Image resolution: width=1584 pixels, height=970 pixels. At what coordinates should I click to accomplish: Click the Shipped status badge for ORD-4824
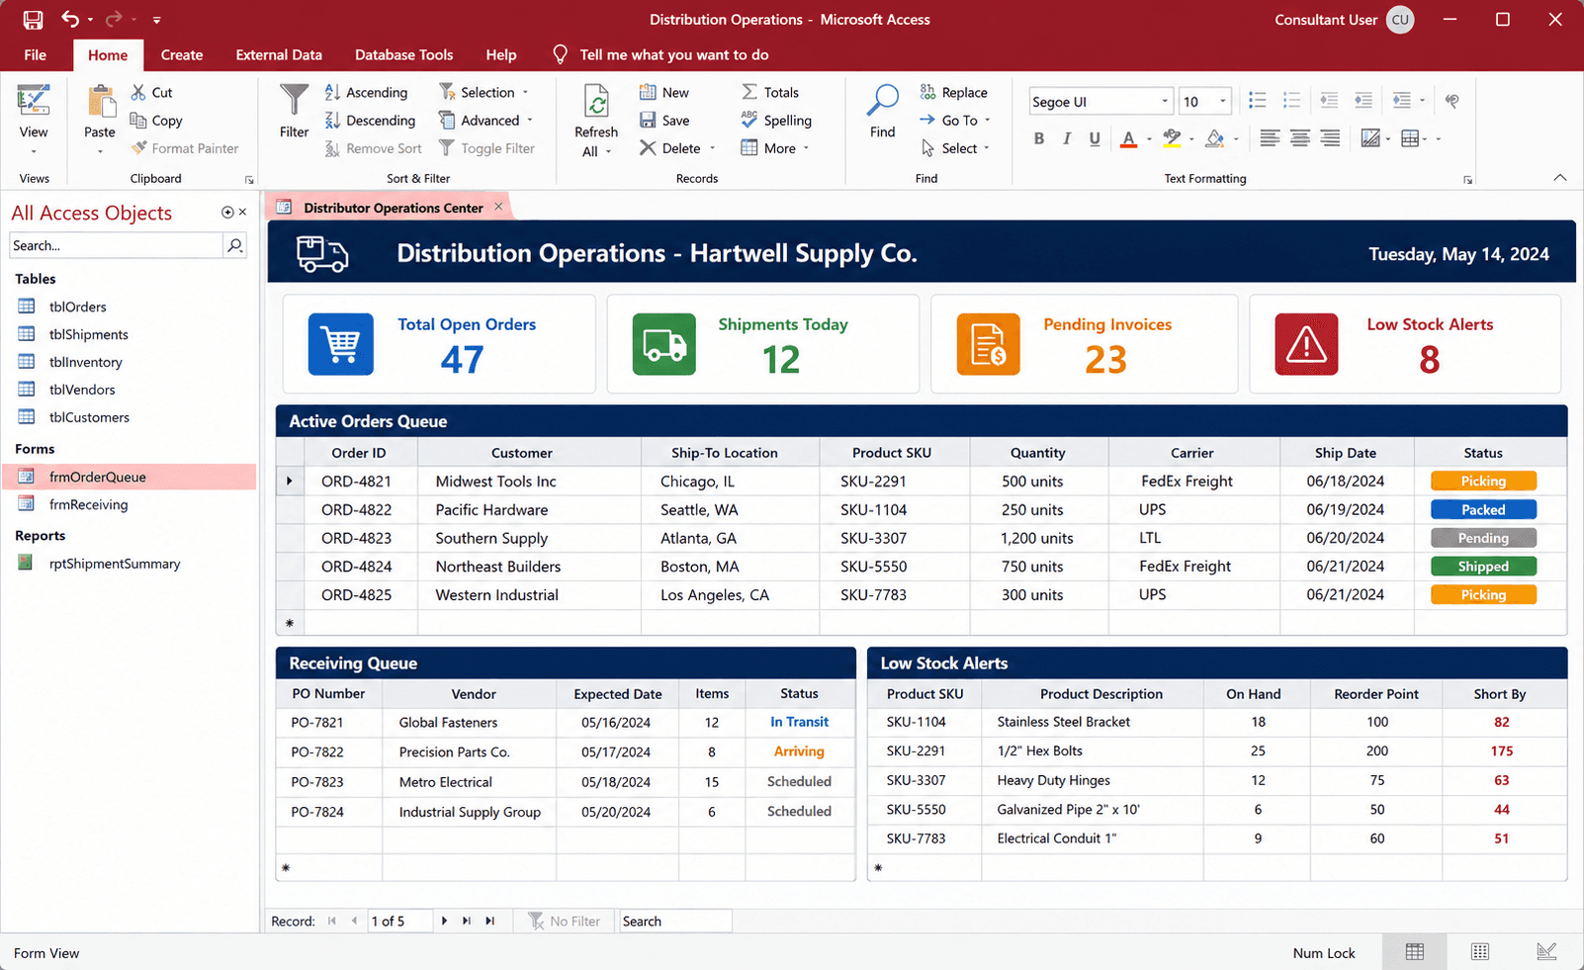[1483, 567]
